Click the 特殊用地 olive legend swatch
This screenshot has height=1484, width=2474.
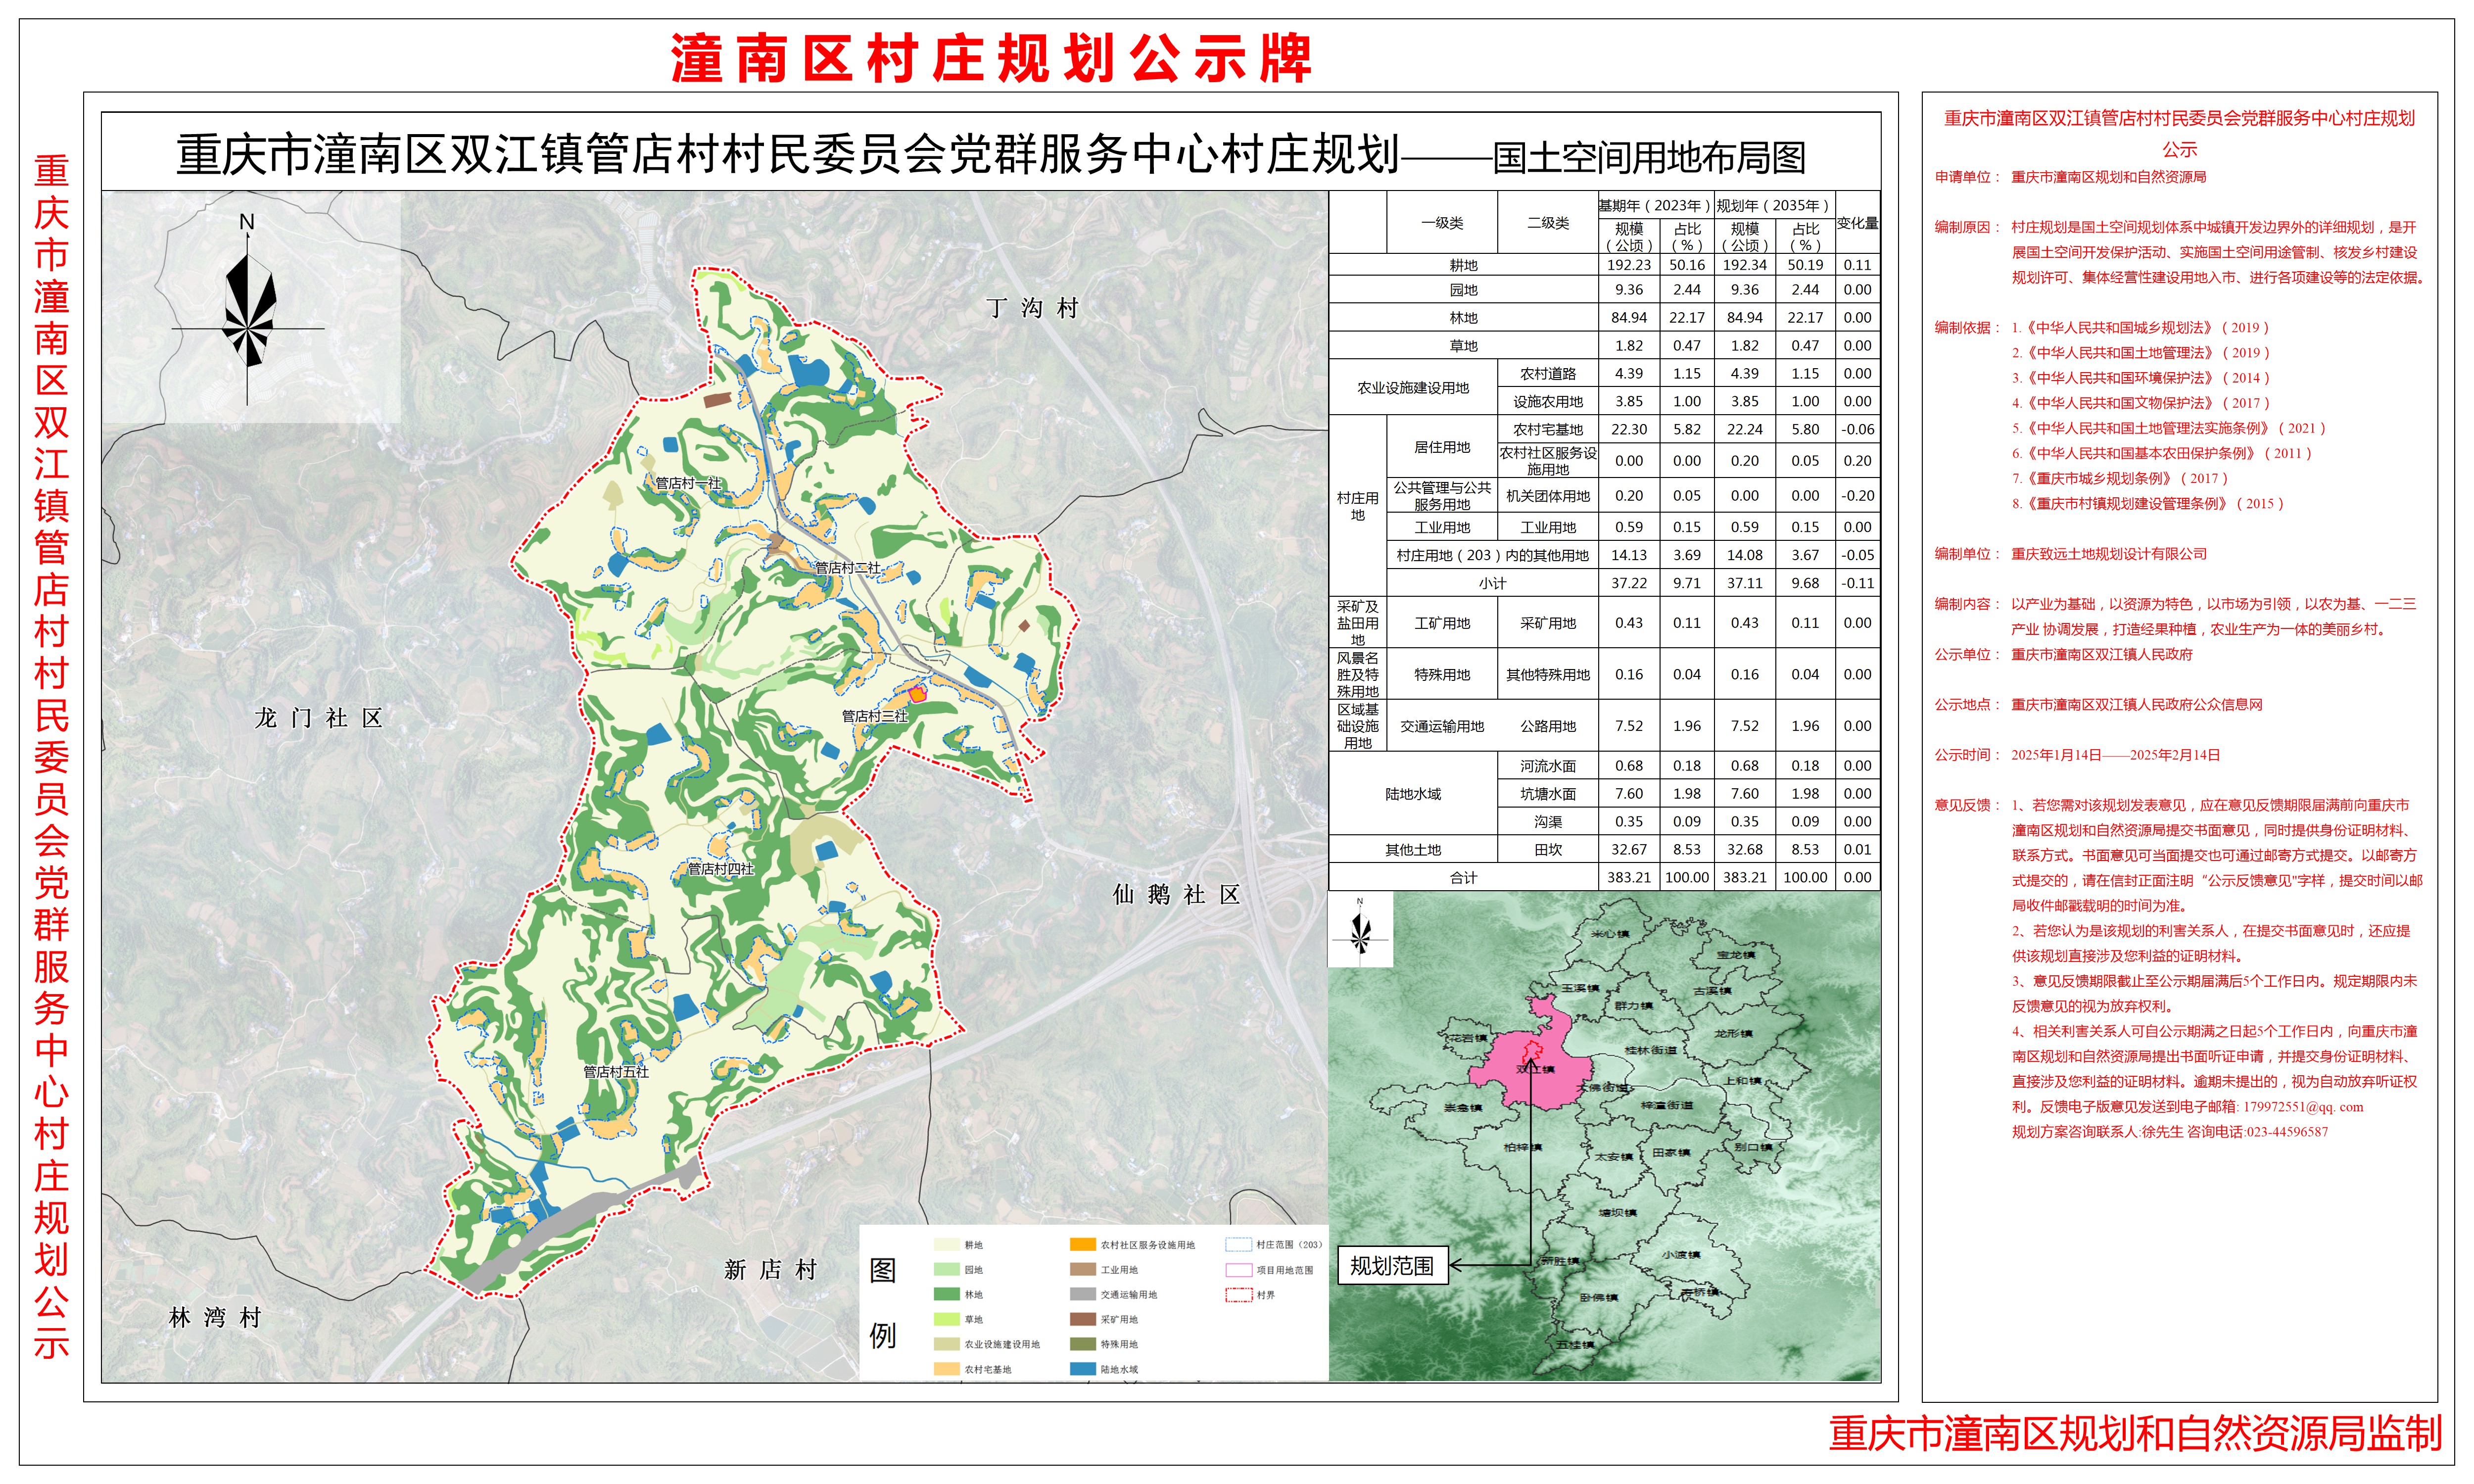point(1083,1345)
